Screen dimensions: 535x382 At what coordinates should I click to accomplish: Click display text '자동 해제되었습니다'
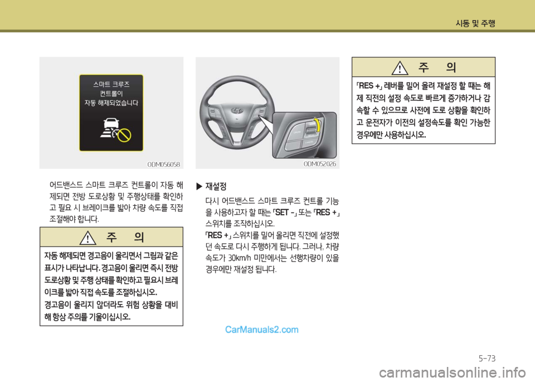click(x=111, y=103)
